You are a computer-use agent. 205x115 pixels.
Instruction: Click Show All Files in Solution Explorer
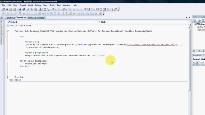[199, 20]
